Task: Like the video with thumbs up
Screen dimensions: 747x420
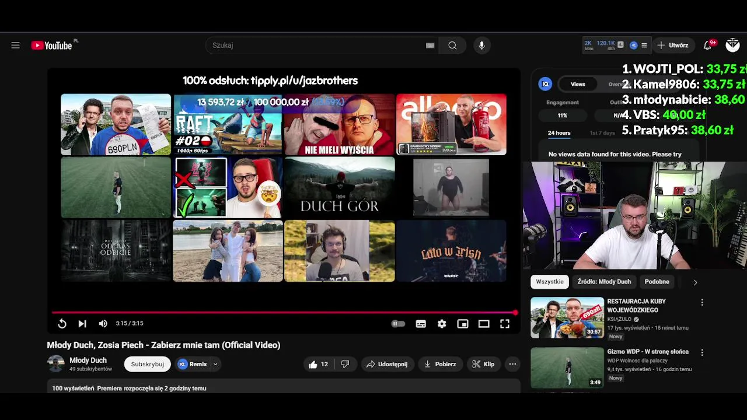Action: pos(318,364)
